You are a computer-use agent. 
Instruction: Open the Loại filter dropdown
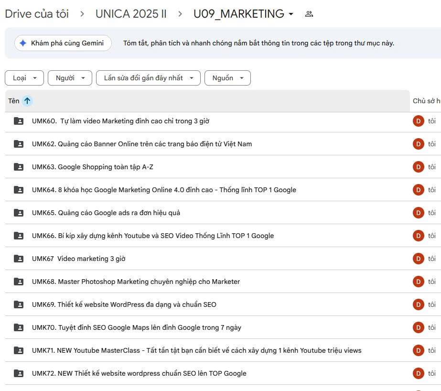tap(24, 78)
